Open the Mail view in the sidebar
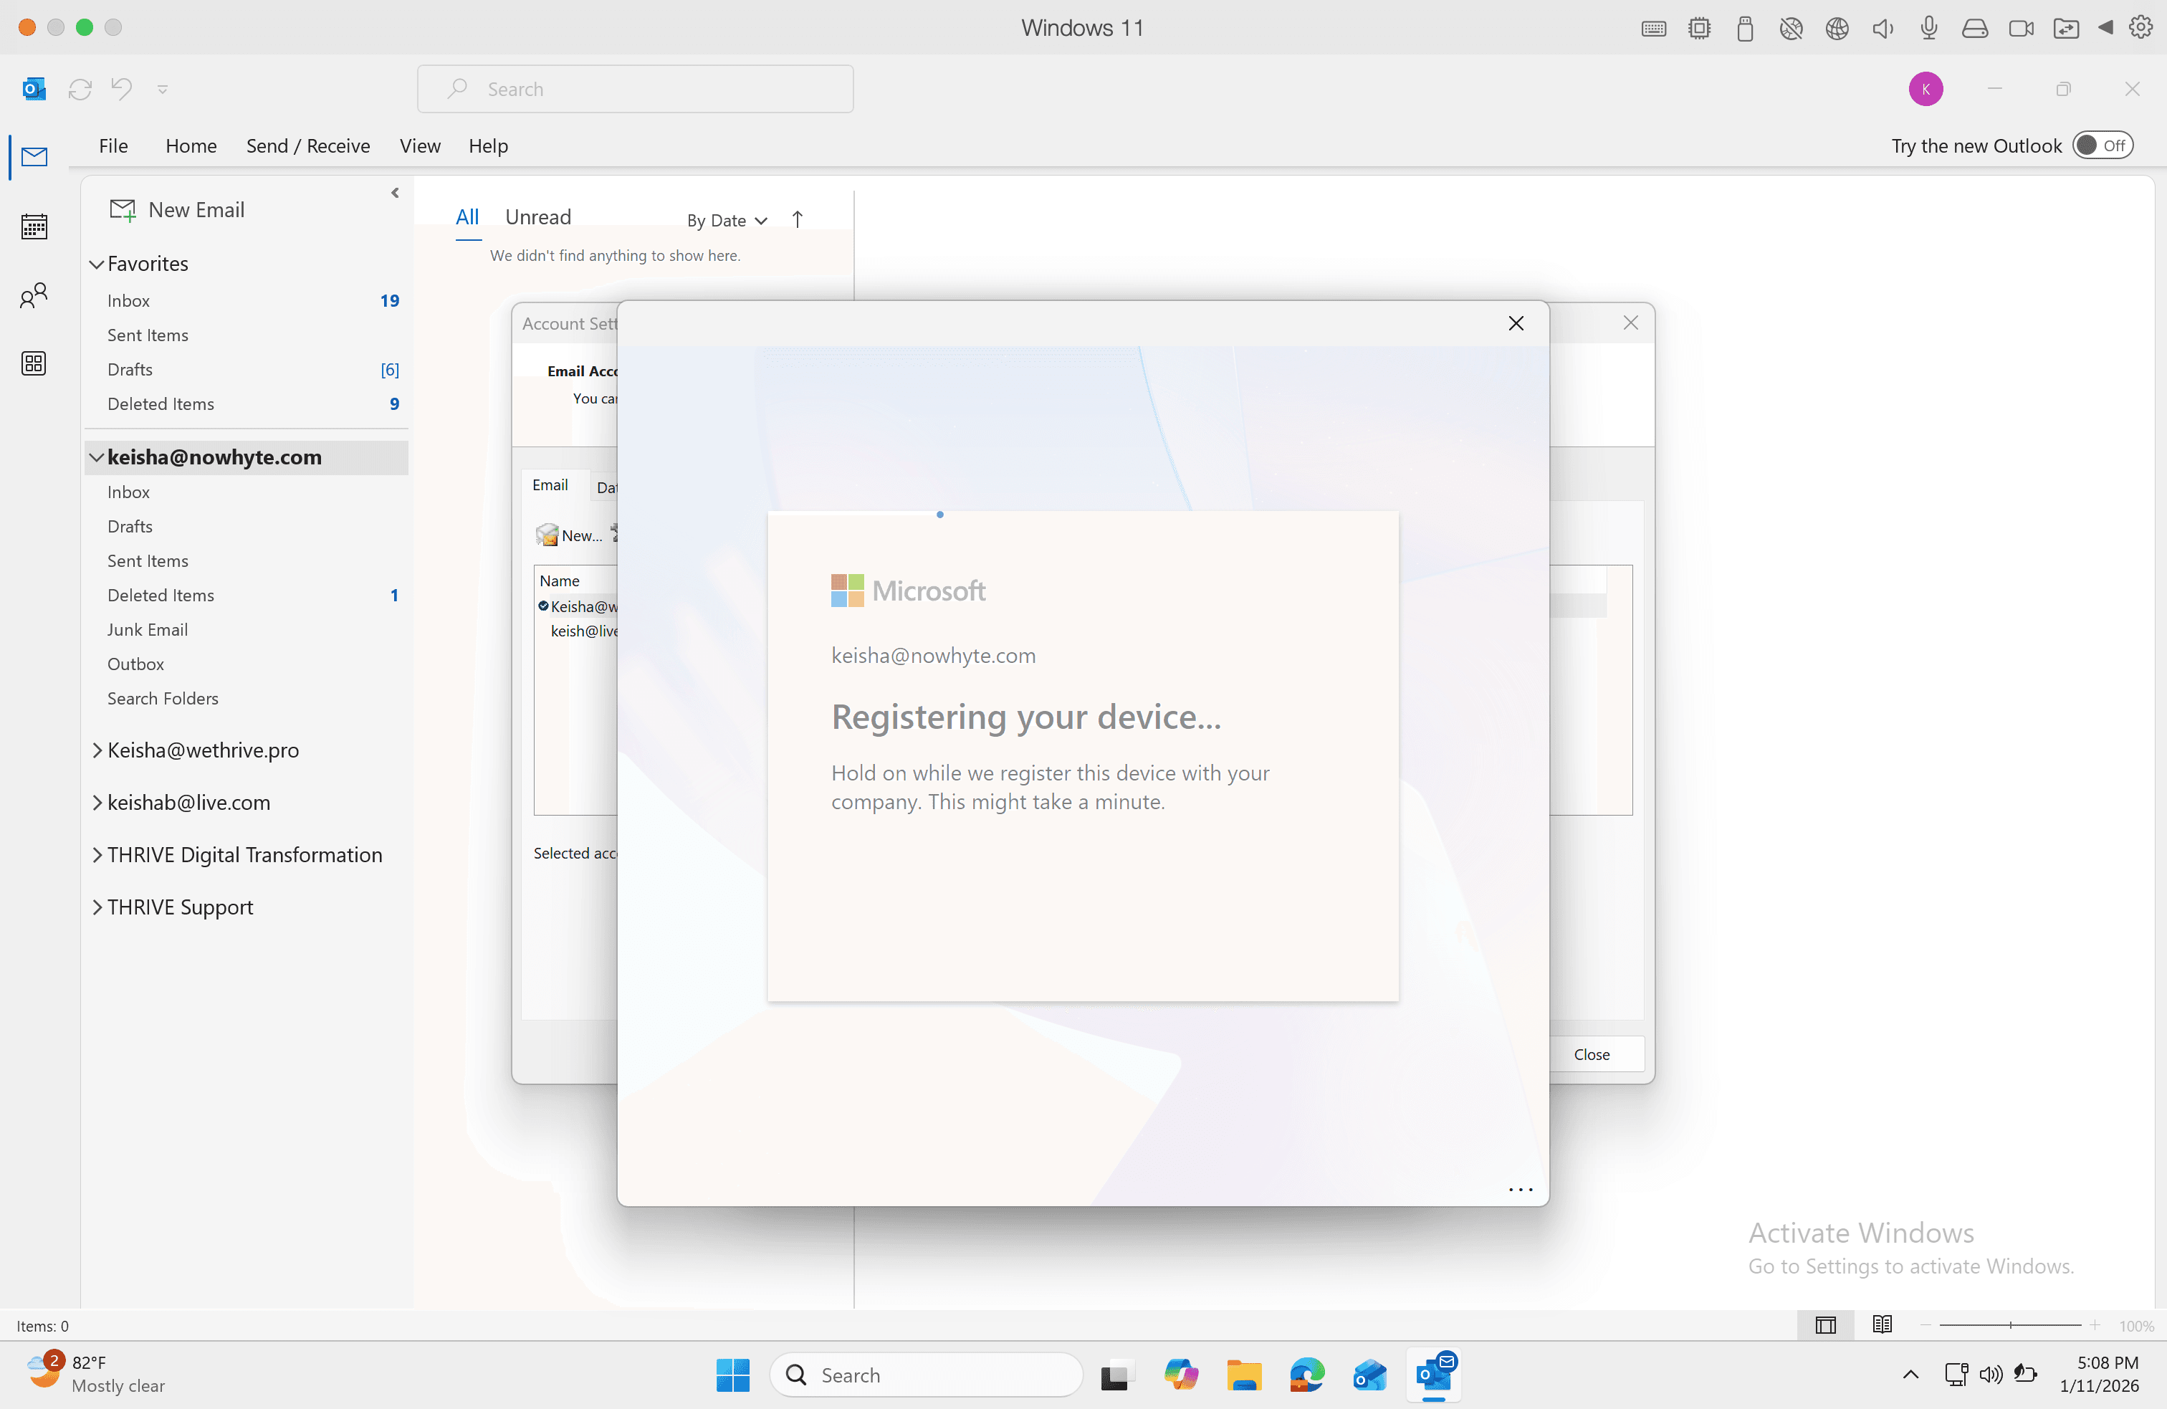Viewport: 2167px width, 1409px height. (34, 157)
